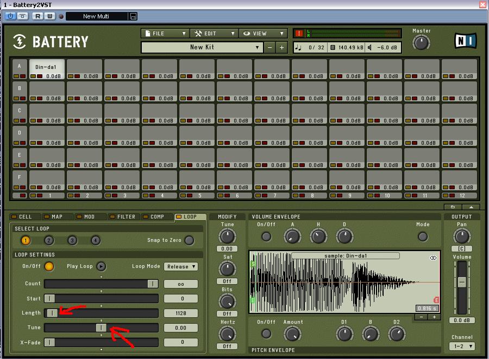Image resolution: width=489 pixels, height=359 pixels.
Task: Open the output Channel 1-2 dropdown
Action: (462, 346)
